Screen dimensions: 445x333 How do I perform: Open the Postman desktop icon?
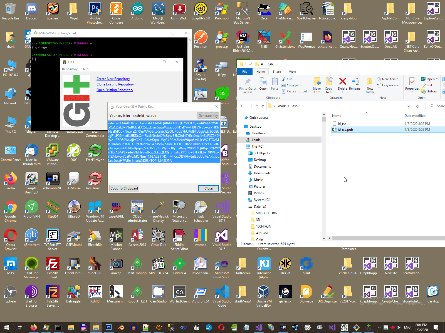201,39
